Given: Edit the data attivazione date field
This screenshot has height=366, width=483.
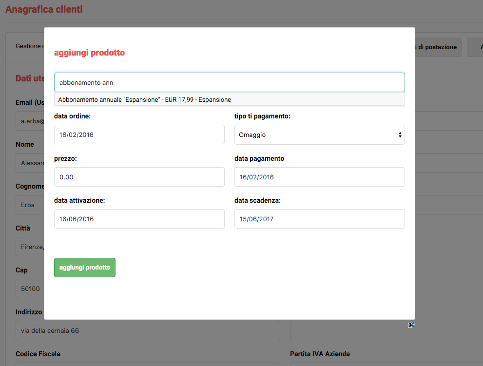Looking at the screenshot, I should 139,219.
